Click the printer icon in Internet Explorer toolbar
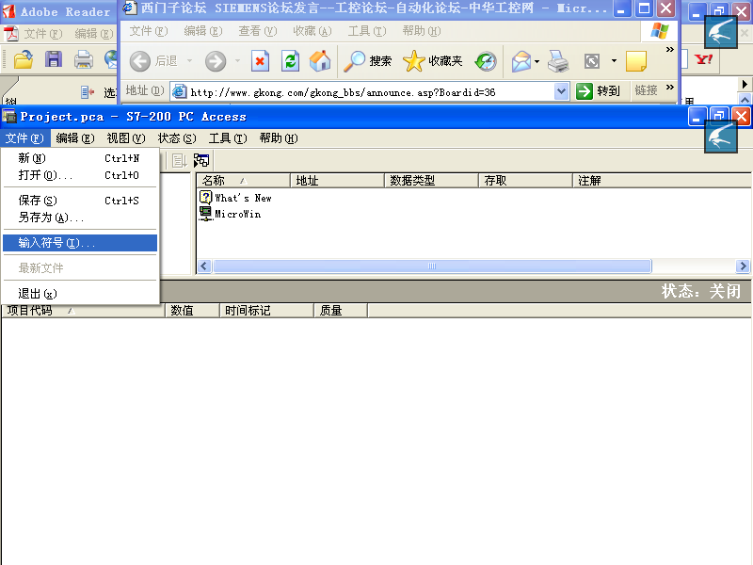 pos(558,61)
